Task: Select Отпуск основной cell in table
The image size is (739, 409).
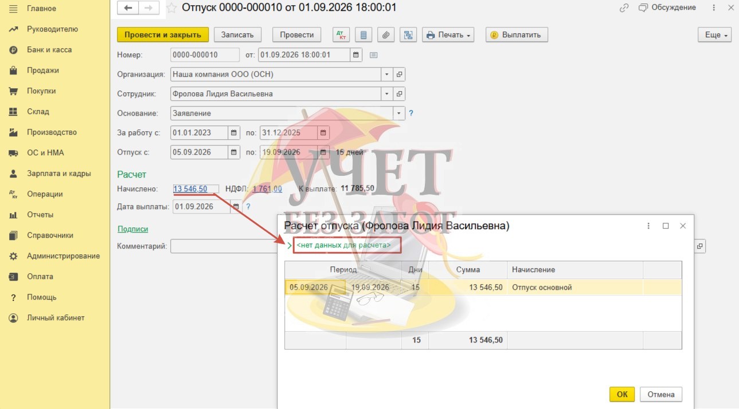Action: click(x=575, y=288)
